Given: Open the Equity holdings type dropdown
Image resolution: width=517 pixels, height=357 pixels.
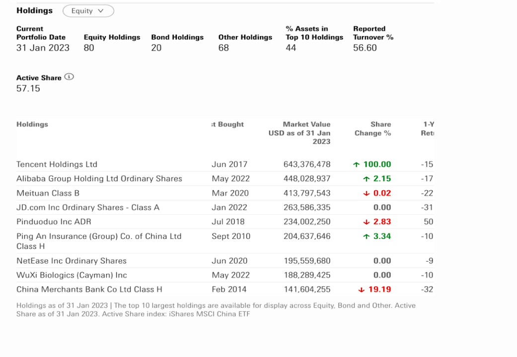Looking at the screenshot, I should click(88, 11).
